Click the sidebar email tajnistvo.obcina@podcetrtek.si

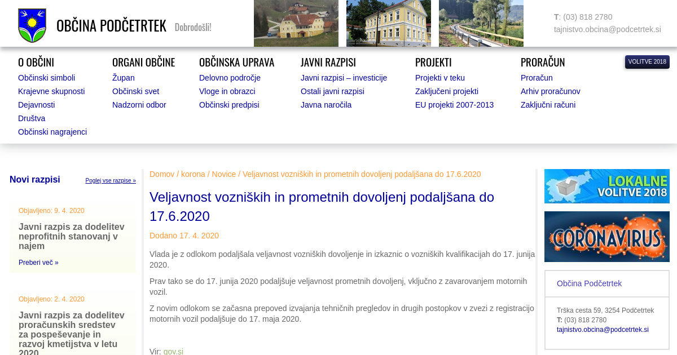pos(603,330)
